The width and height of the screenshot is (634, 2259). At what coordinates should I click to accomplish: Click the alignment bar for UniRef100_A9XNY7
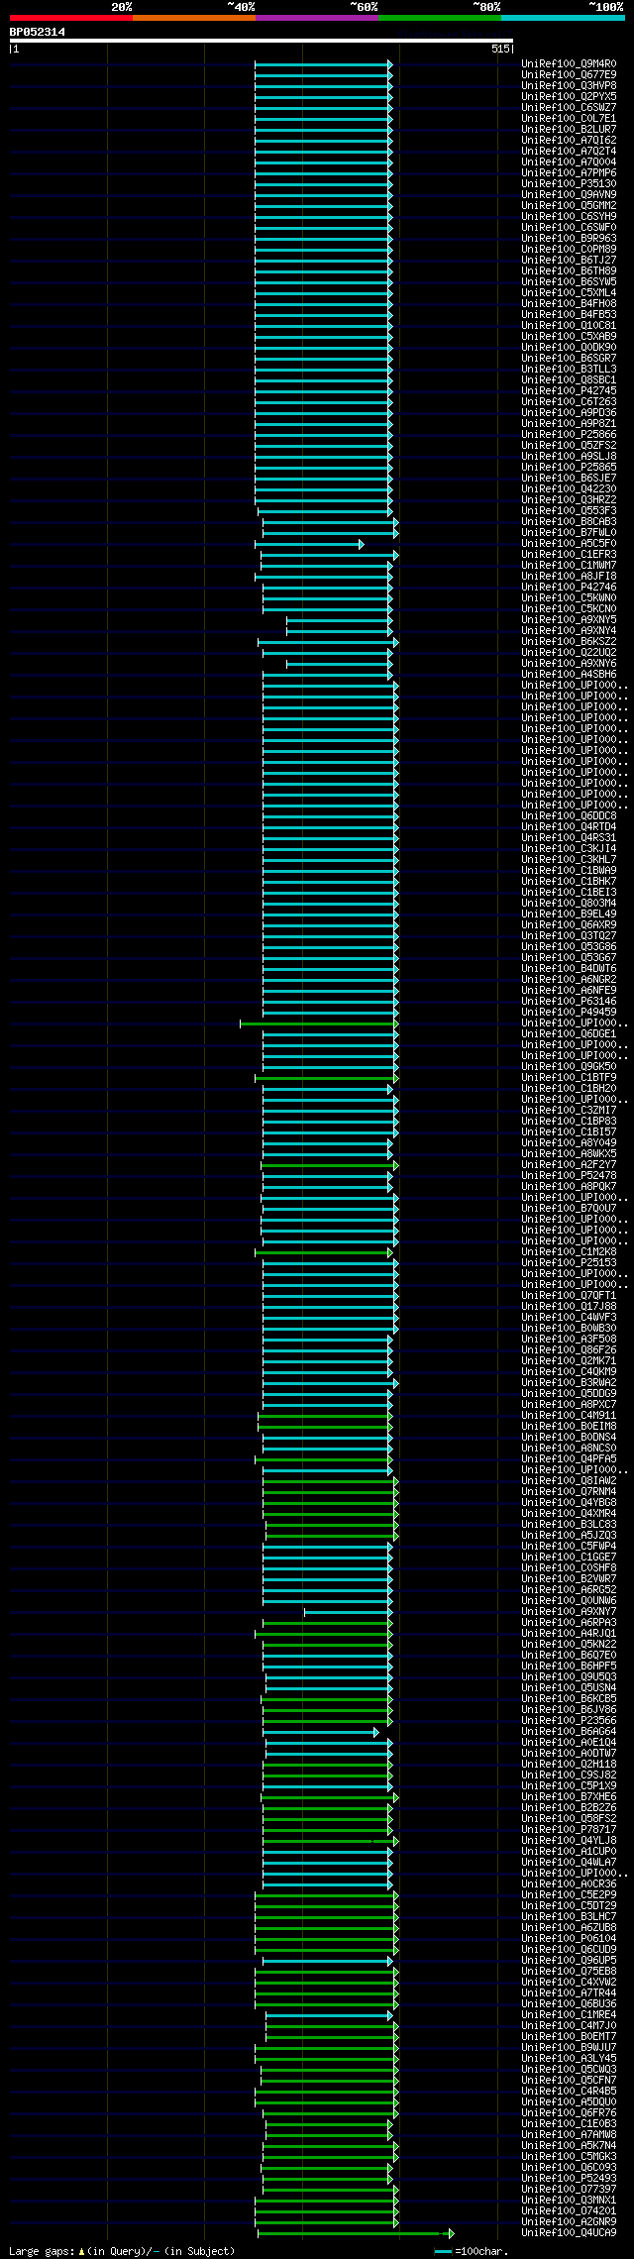(x=349, y=1612)
